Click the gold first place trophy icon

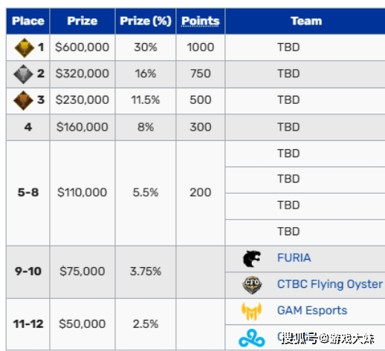[24, 47]
